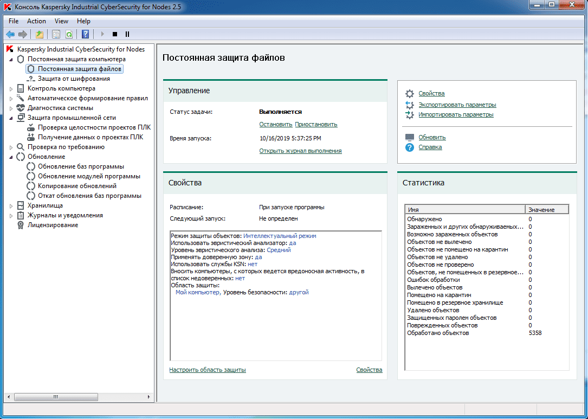Click the Up one level folder icon
The height and width of the screenshot is (419, 588).
point(40,34)
